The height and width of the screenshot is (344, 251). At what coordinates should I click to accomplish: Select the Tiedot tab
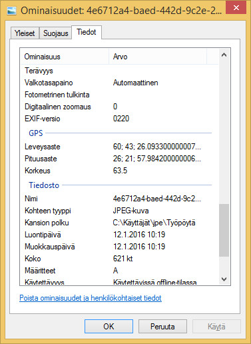coord(87,32)
